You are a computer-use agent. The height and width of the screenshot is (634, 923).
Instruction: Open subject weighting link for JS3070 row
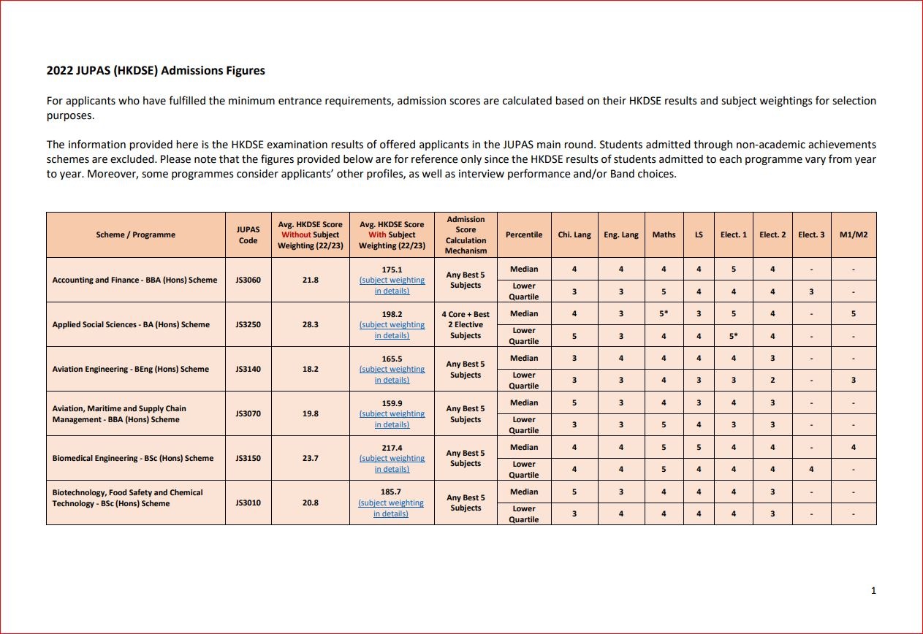tap(392, 419)
